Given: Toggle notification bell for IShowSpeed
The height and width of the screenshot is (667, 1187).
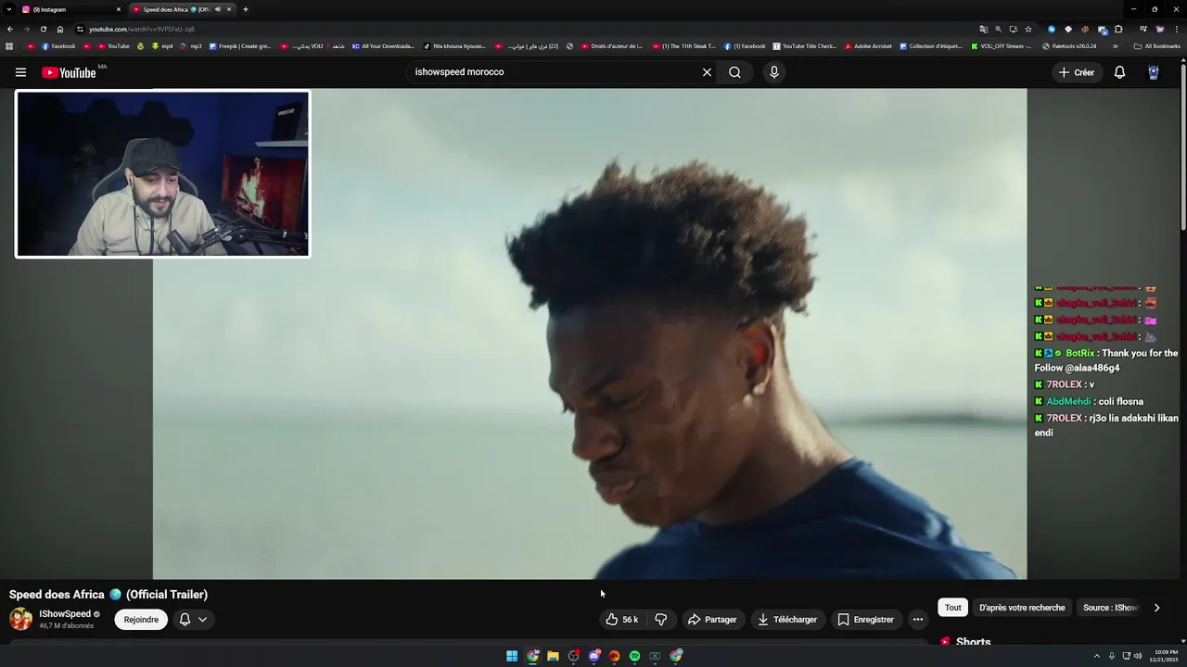Looking at the screenshot, I should (185, 620).
